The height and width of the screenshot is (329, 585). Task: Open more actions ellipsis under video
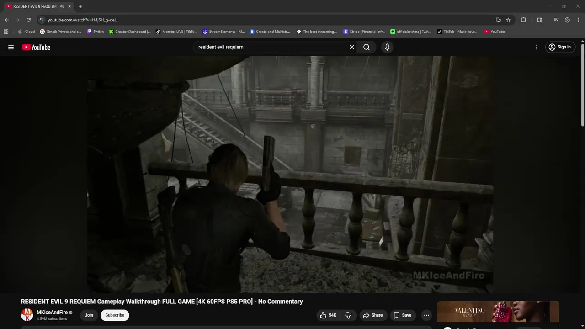426,315
